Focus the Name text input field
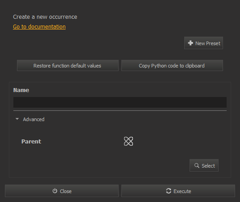This screenshot has width=240, height=202. tap(120, 102)
